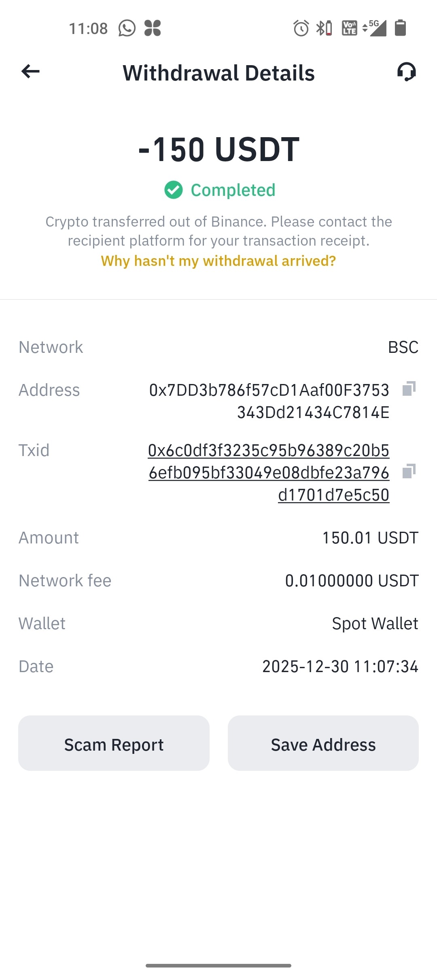Tap the battery status icon
This screenshot has width=437, height=976.
[400, 28]
